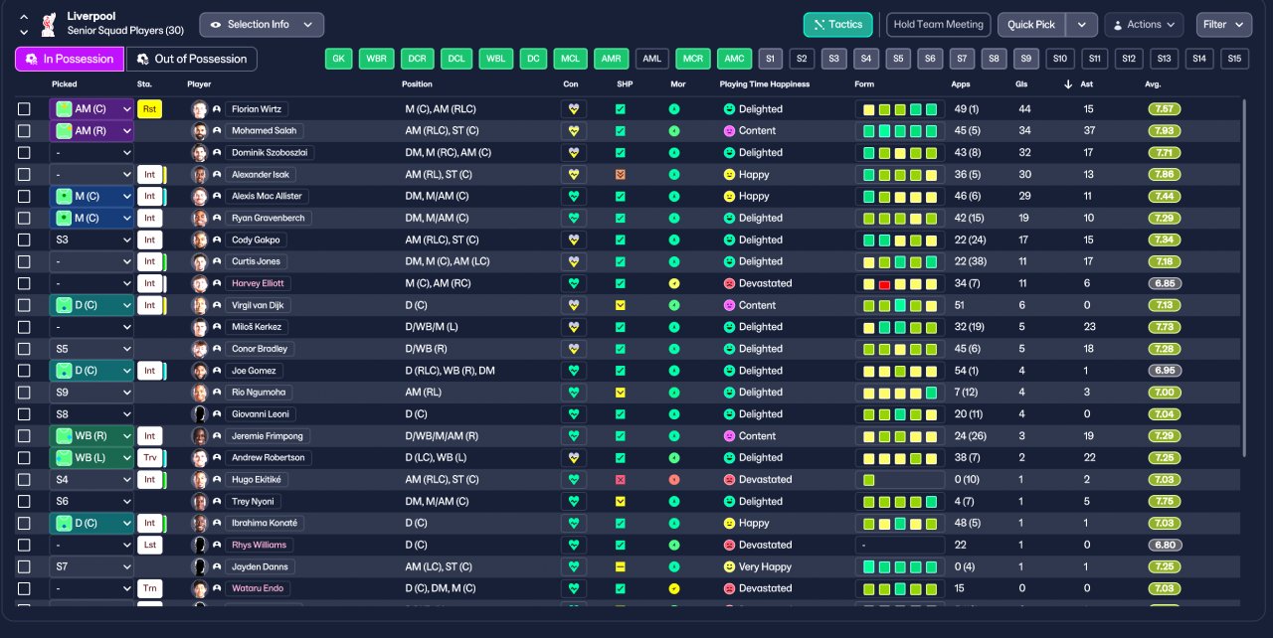Click Mohamed Salah's face portrait icon
The width and height of the screenshot is (1273, 638).
point(200,131)
